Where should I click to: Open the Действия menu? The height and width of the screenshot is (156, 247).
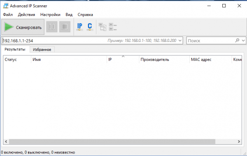coord(26,15)
